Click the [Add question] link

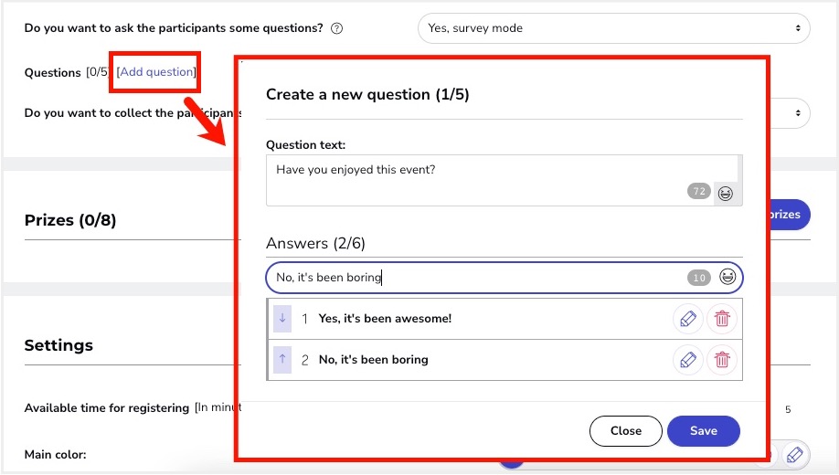156,71
